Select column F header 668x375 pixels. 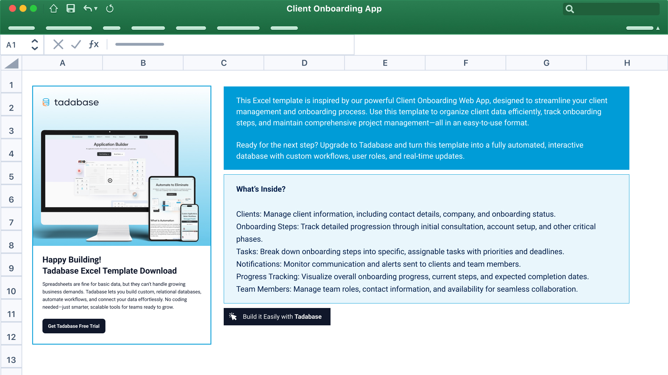click(466, 63)
